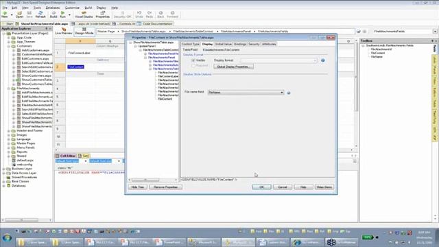
Task: Collapse the Customers folder in explorer
Action: 9,46
